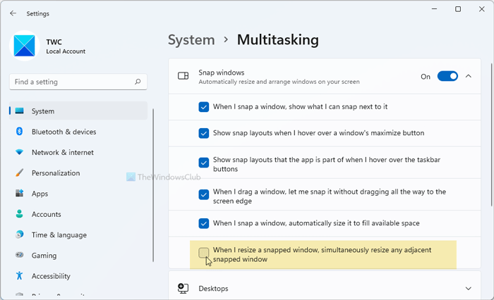This screenshot has height=300, width=494.
Task: Click the Personalization paintbrush icon
Action: (x=19, y=173)
